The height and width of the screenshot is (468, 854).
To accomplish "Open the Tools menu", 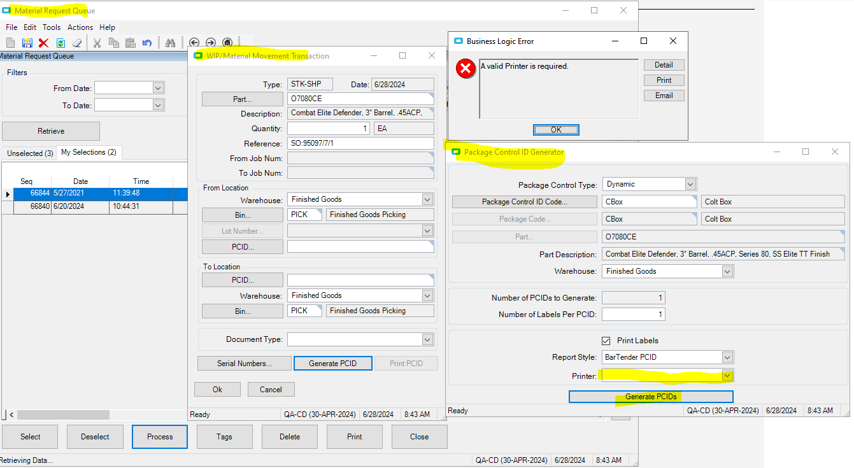I will (52, 27).
